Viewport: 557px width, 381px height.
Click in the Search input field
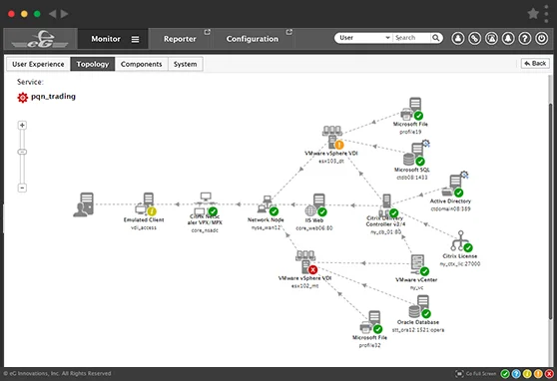click(412, 38)
